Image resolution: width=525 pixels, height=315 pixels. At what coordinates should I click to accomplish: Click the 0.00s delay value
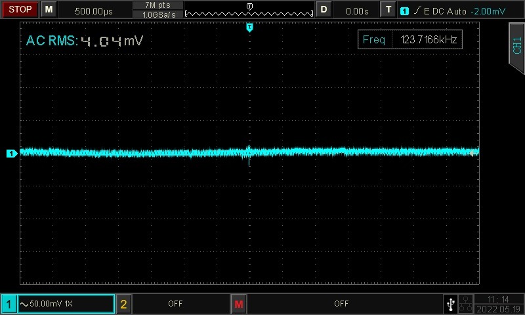[x=357, y=11]
